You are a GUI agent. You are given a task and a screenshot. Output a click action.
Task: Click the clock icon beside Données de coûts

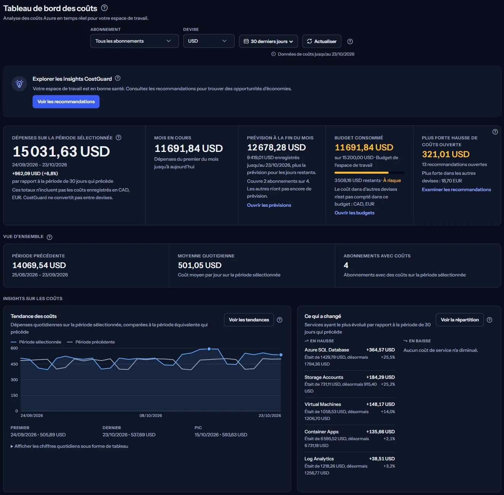[274, 54]
